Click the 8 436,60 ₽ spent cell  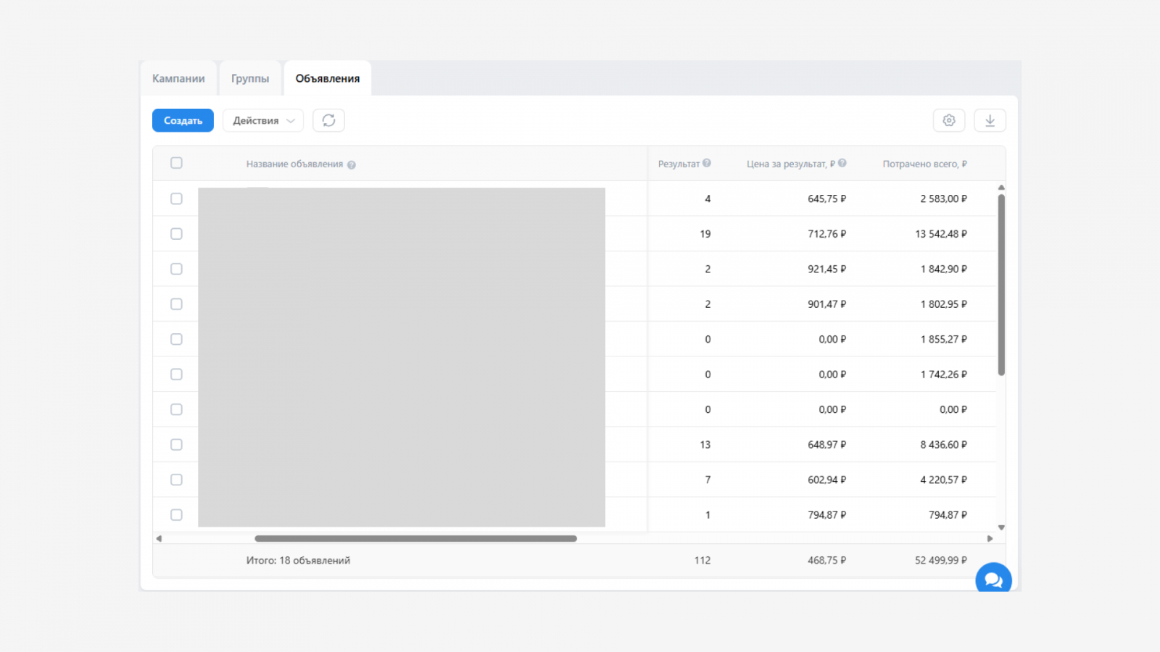pyautogui.click(x=943, y=445)
